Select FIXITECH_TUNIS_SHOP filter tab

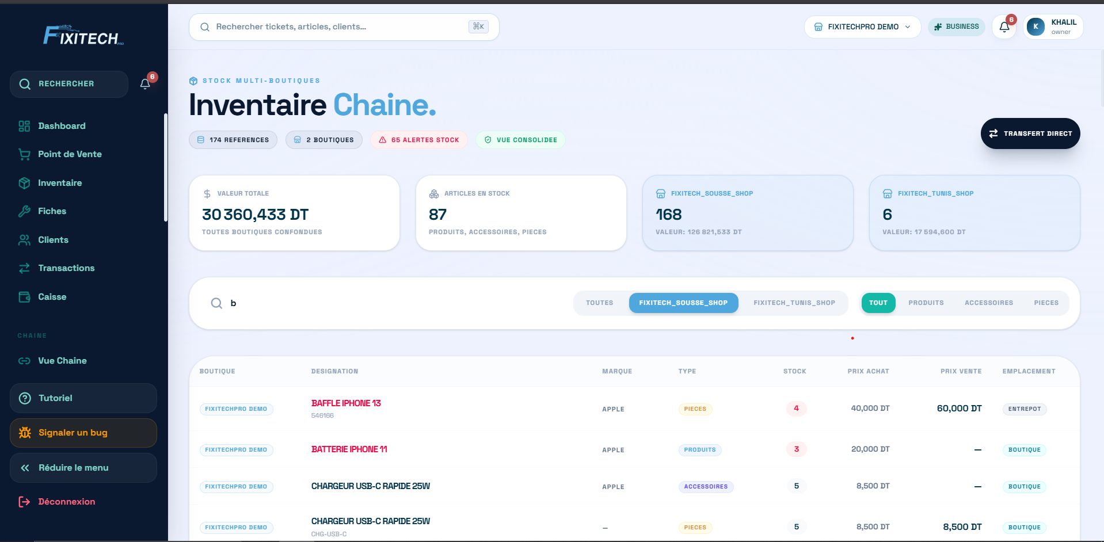(x=794, y=303)
